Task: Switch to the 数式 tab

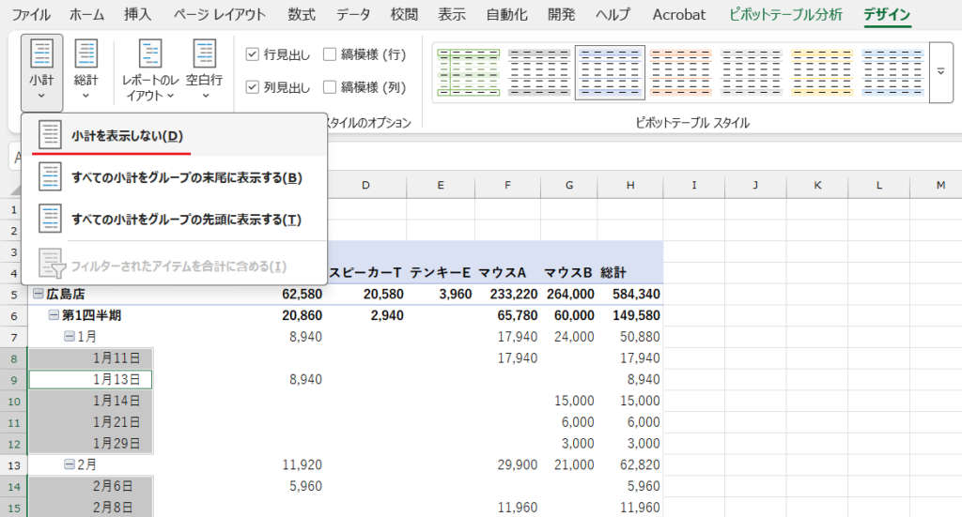Action: tap(302, 15)
